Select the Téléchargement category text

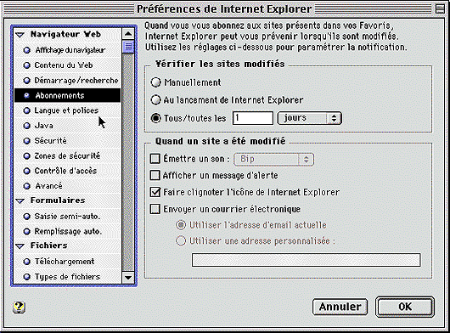coord(65,262)
